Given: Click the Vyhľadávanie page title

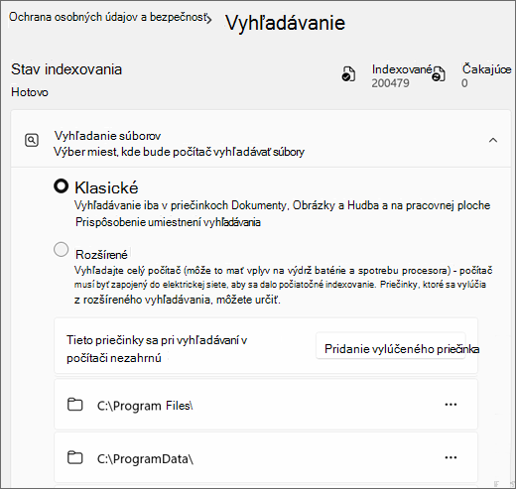Looking at the screenshot, I should pyautogui.click(x=286, y=23).
